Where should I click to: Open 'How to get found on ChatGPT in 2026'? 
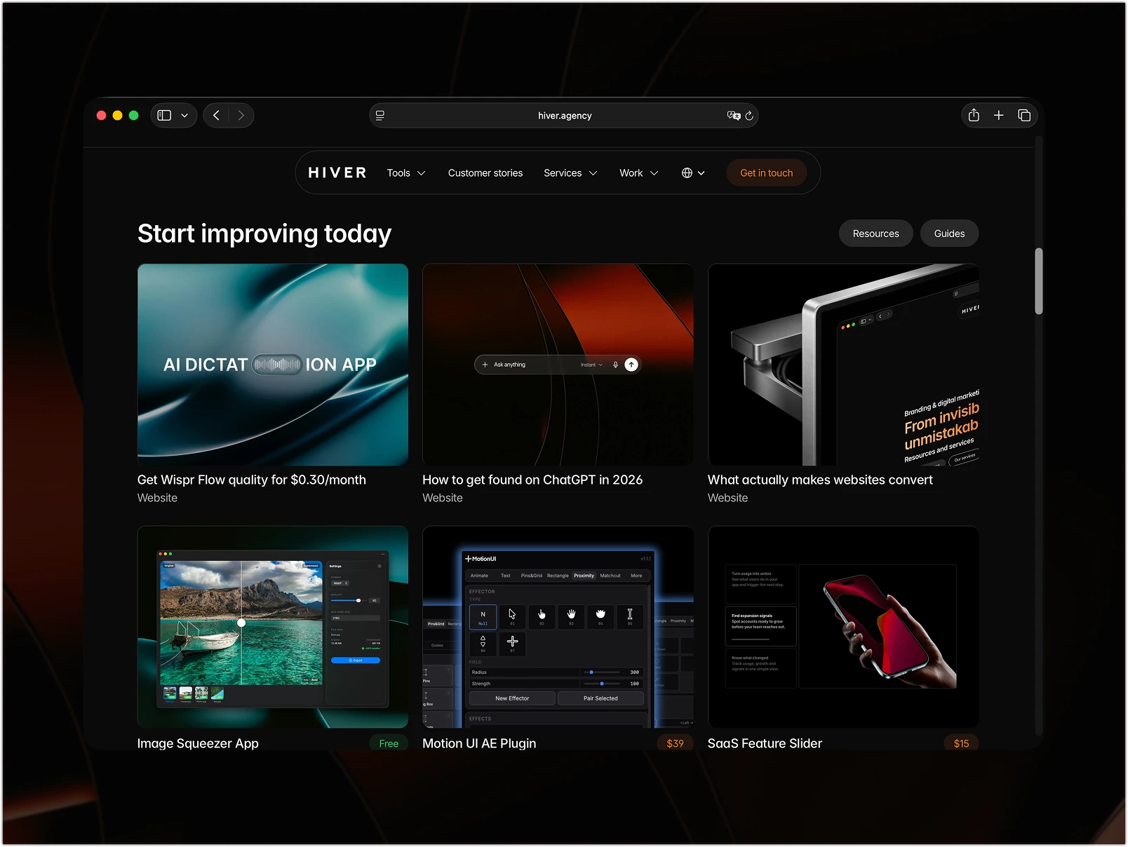pos(532,480)
